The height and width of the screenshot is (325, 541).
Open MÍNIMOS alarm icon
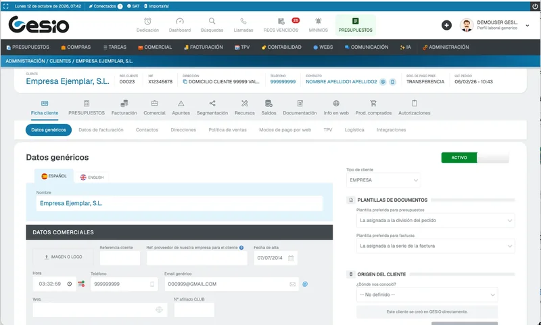(x=318, y=22)
